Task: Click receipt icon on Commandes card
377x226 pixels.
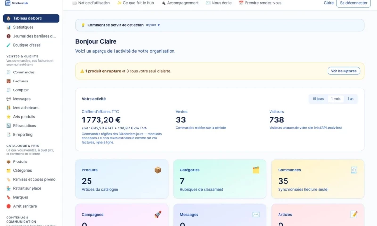Action: click(x=354, y=170)
